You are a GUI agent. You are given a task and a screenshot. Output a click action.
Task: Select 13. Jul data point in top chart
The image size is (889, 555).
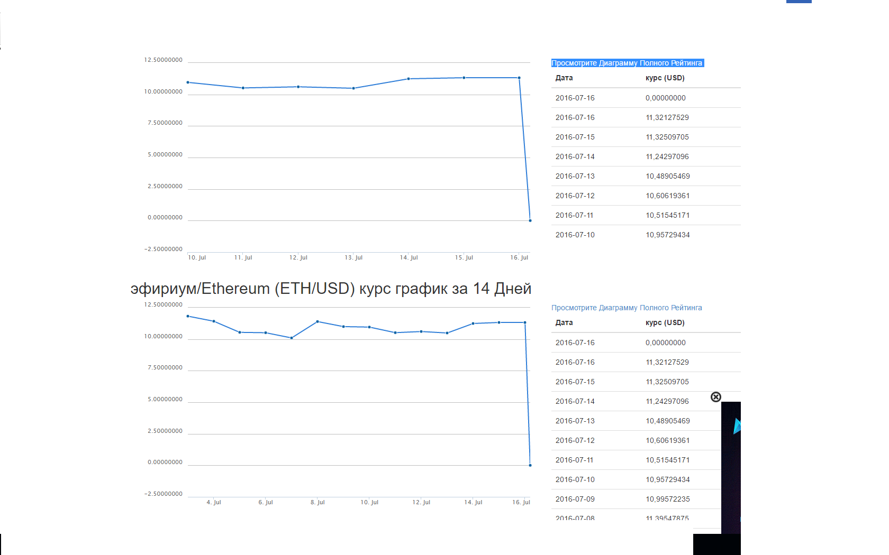click(x=353, y=88)
